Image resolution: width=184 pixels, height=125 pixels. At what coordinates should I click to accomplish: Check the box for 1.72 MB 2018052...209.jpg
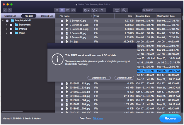(62, 105)
